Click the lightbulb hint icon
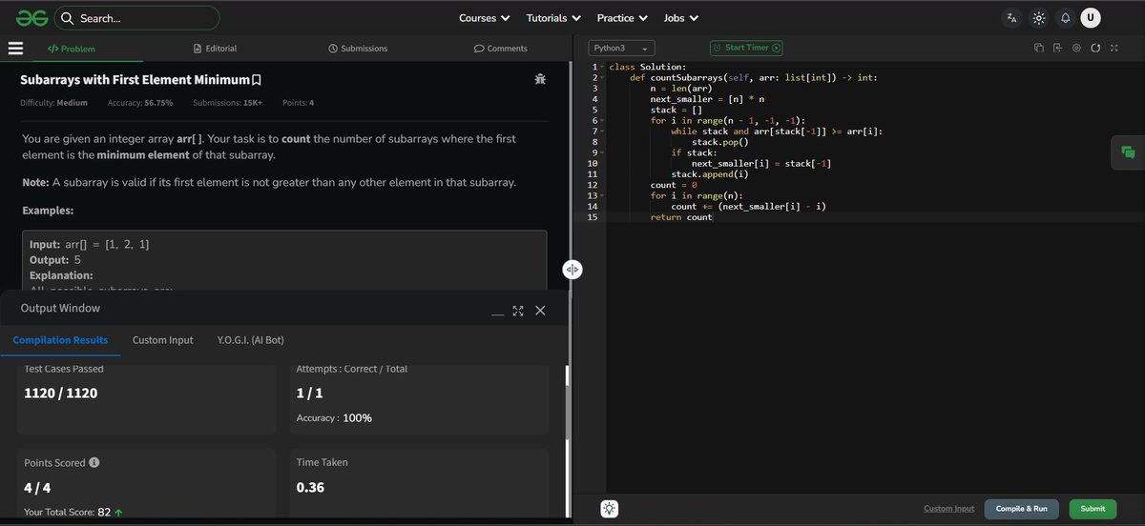The height and width of the screenshot is (526, 1145). click(x=610, y=509)
